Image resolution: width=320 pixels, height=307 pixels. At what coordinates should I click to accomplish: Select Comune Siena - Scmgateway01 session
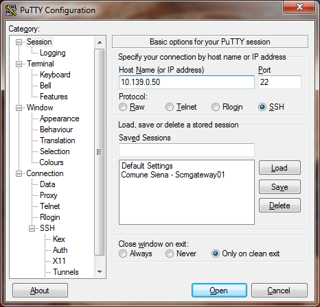[x=173, y=175]
